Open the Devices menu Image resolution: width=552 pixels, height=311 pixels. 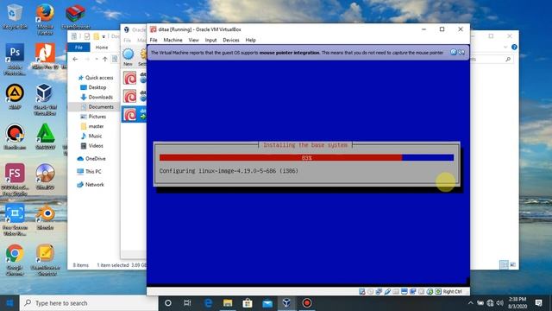[231, 41]
